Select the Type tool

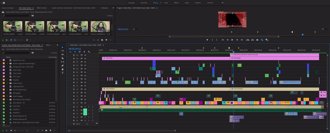[62, 73]
